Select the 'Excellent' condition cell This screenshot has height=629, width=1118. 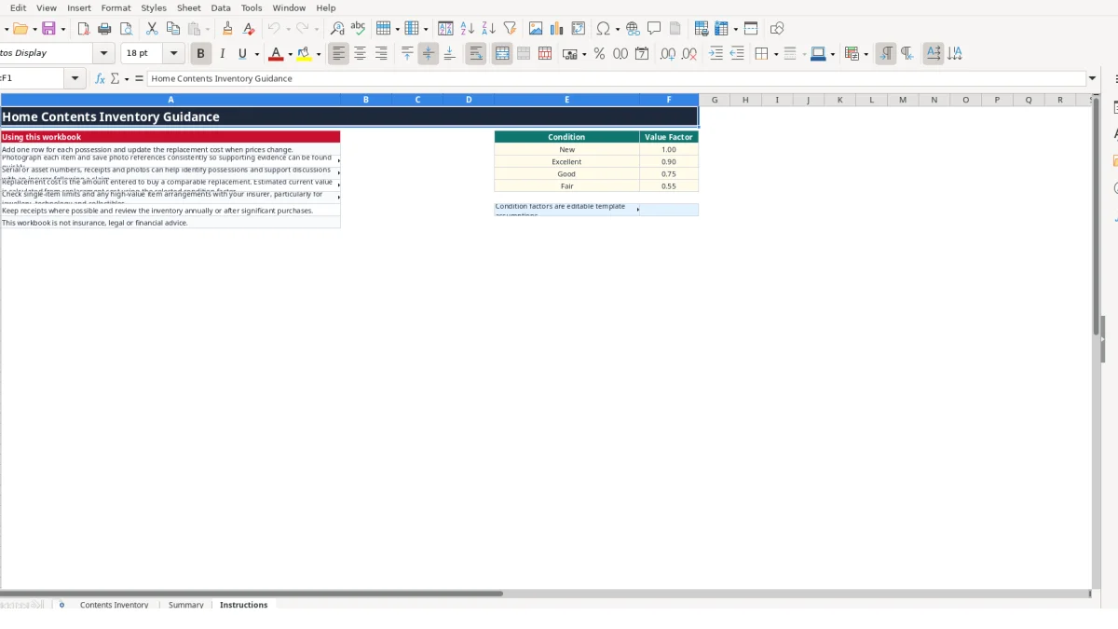(x=566, y=162)
